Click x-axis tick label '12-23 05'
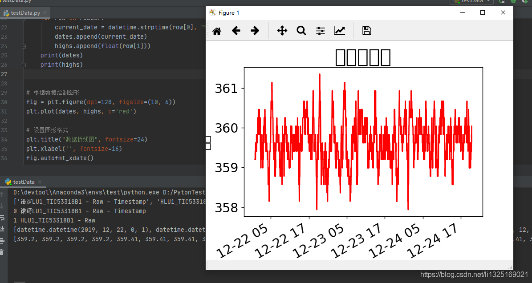 pos(319,240)
